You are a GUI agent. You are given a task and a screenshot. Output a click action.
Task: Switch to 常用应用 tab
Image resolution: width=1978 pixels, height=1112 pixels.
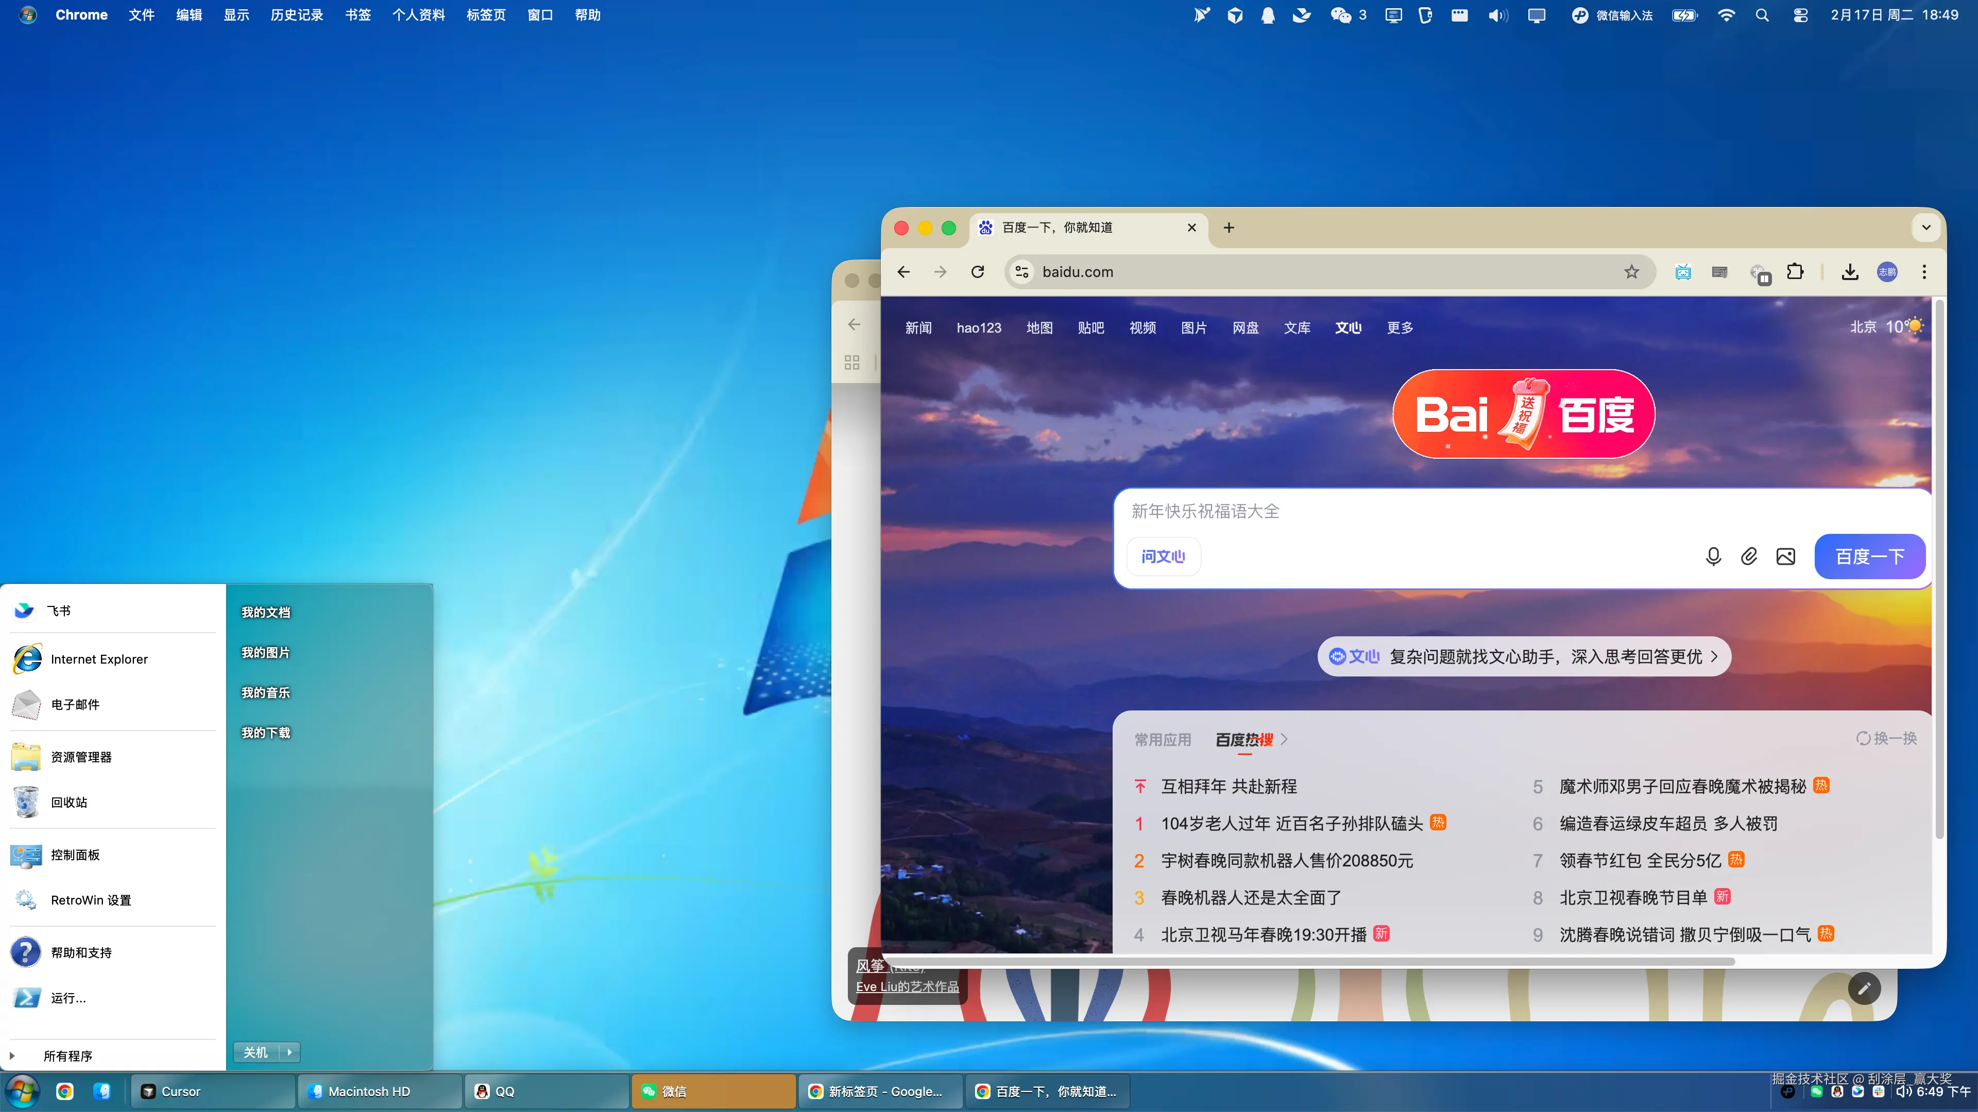1163,739
